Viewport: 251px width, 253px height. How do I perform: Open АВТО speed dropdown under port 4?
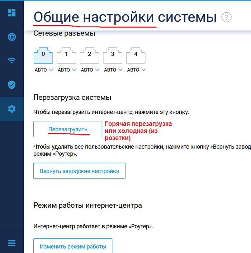[136, 70]
